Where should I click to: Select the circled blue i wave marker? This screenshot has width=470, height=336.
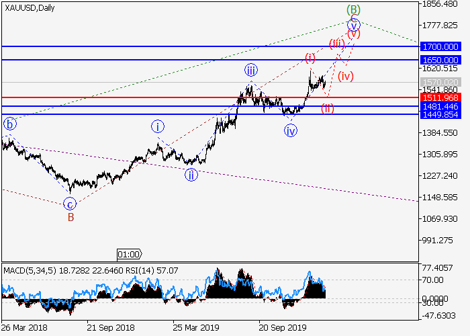point(157,126)
